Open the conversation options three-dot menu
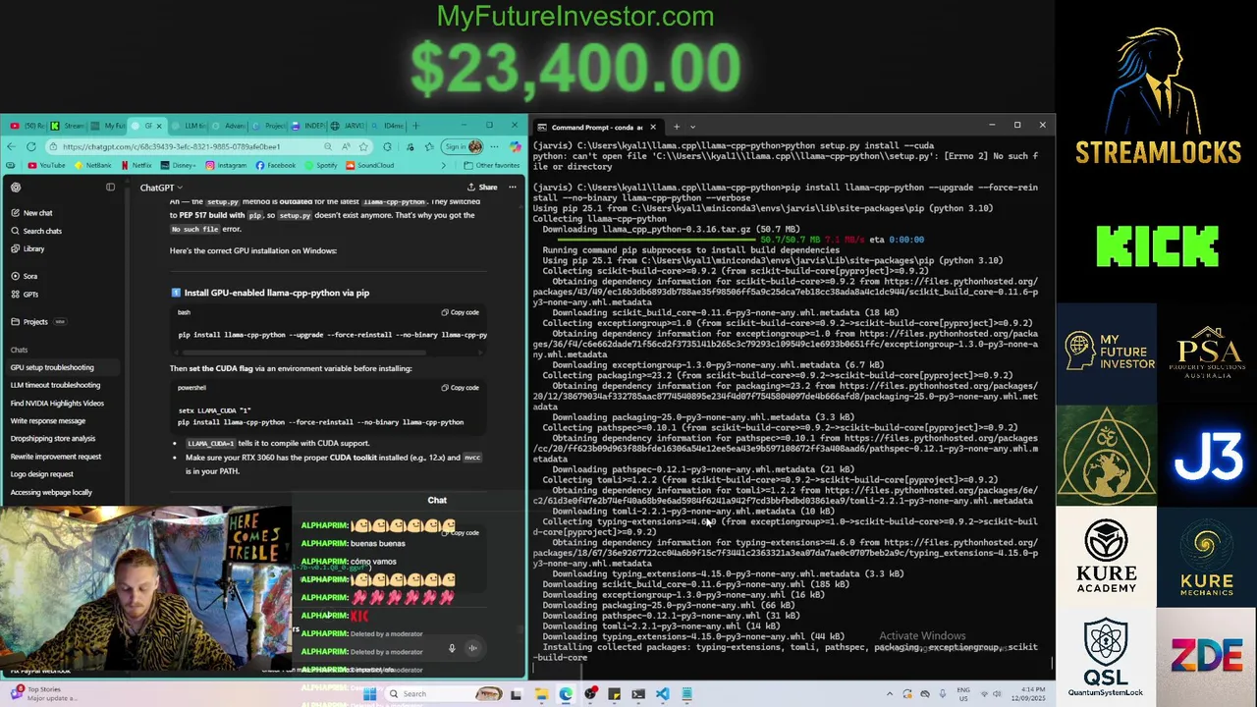This screenshot has width=1257, height=707. click(x=512, y=187)
